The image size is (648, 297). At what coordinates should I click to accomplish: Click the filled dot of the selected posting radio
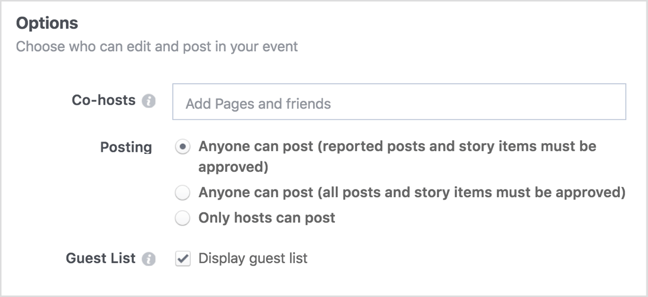183,147
